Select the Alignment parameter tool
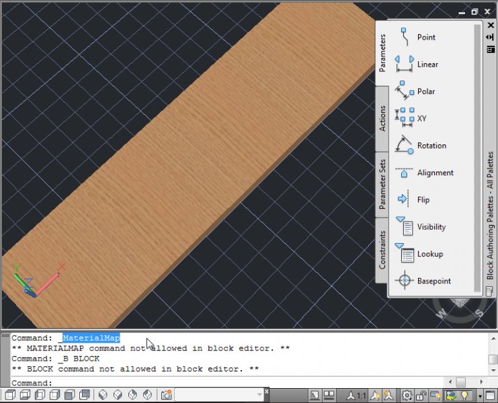498x403 pixels. [423, 173]
